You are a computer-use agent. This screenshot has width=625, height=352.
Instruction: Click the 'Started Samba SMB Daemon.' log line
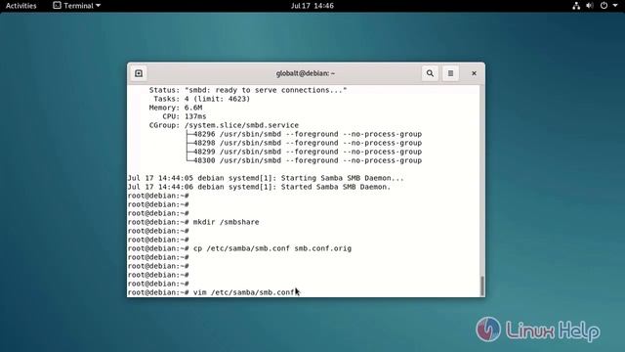pos(259,187)
